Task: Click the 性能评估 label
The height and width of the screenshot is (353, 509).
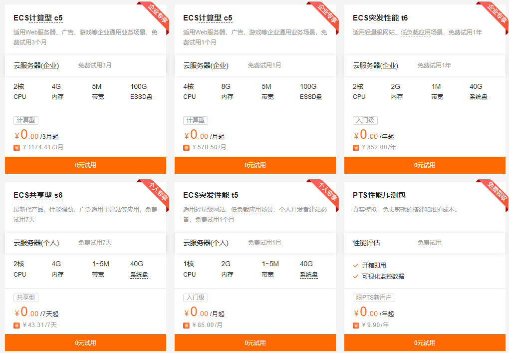Action: point(366,243)
